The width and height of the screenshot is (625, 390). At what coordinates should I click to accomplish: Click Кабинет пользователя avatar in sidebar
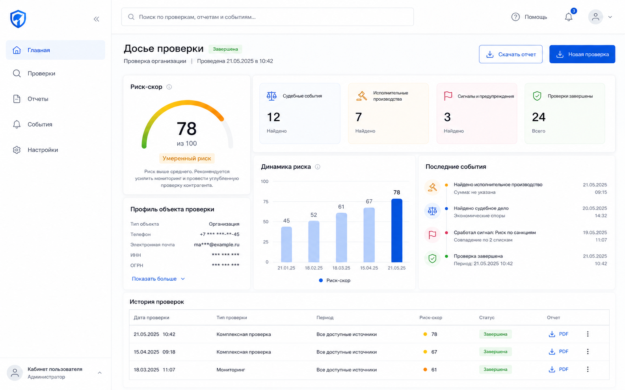click(15, 373)
